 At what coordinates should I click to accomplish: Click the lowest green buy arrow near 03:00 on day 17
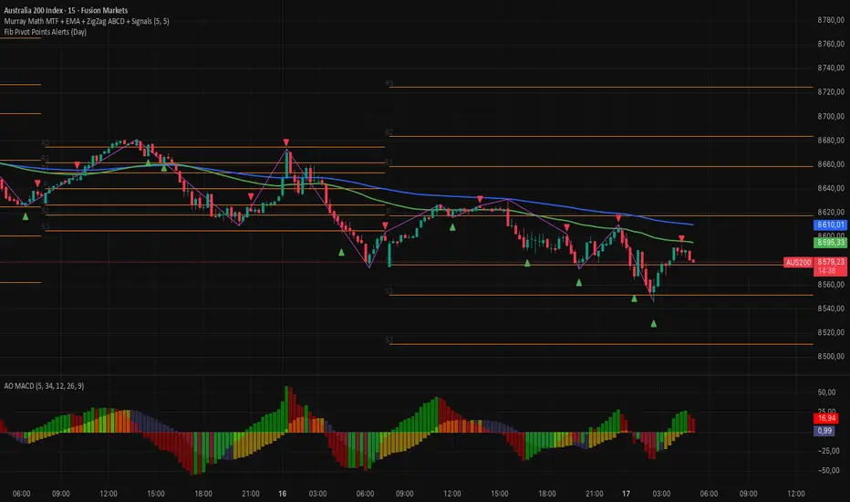tap(654, 323)
